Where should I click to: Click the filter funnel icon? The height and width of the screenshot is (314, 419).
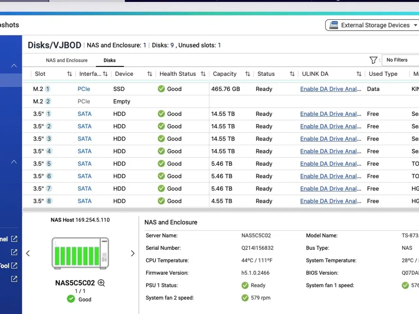pyautogui.click(x=373, y=60)
